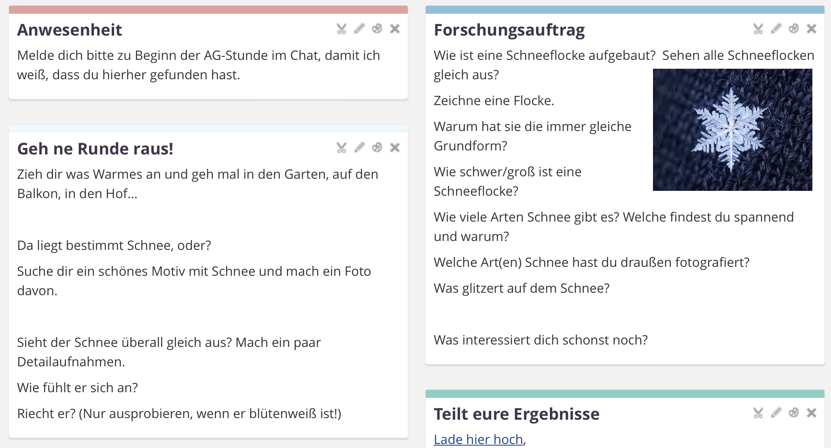Cut the Forschungsauftrag card

(758, 29)
